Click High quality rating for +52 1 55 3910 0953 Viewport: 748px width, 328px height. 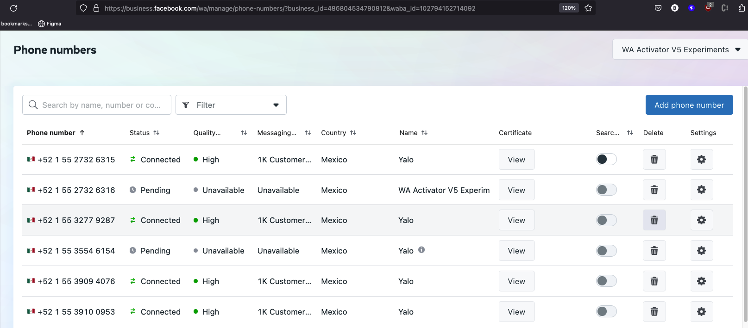pos(210,312)
